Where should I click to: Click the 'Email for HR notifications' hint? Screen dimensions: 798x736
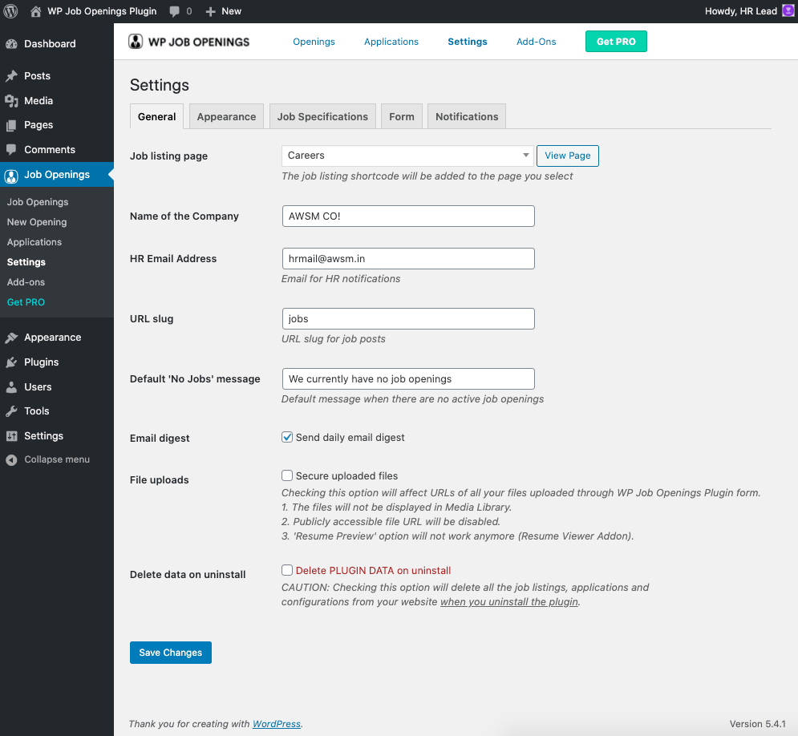[341, 279]
